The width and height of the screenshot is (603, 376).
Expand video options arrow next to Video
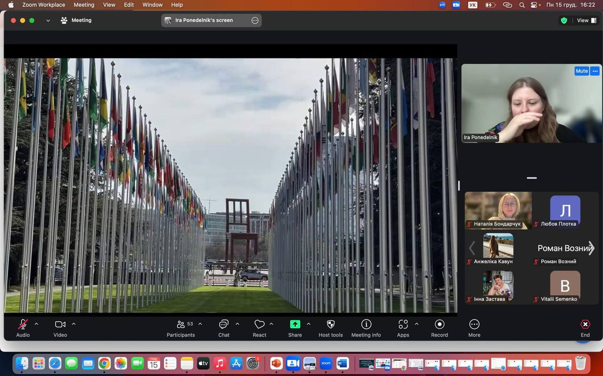[x=73, y=324]
